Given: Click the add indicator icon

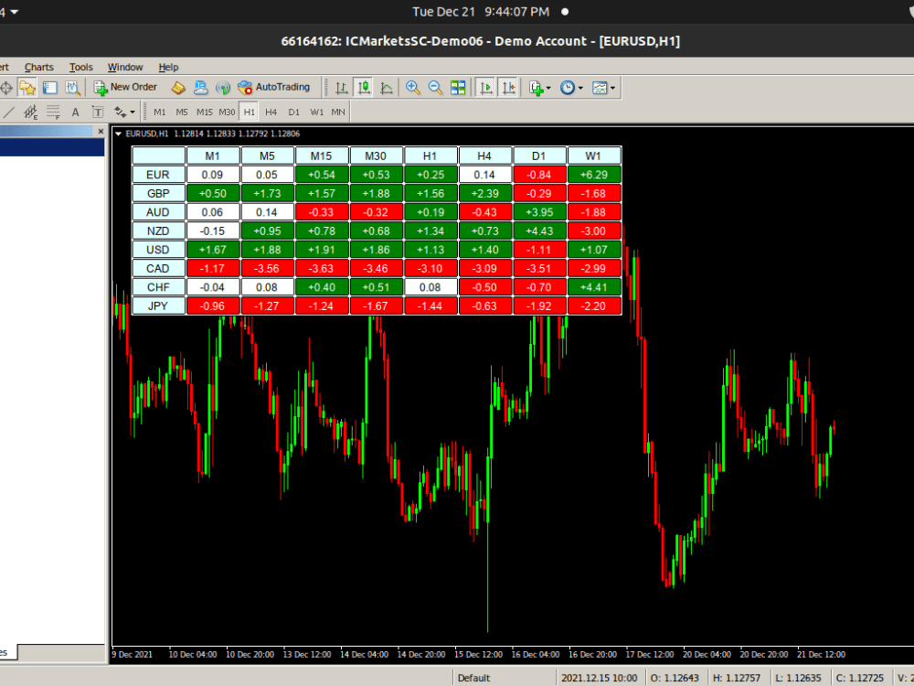Looking at the screenshot, I should click(x=536, y=88).
